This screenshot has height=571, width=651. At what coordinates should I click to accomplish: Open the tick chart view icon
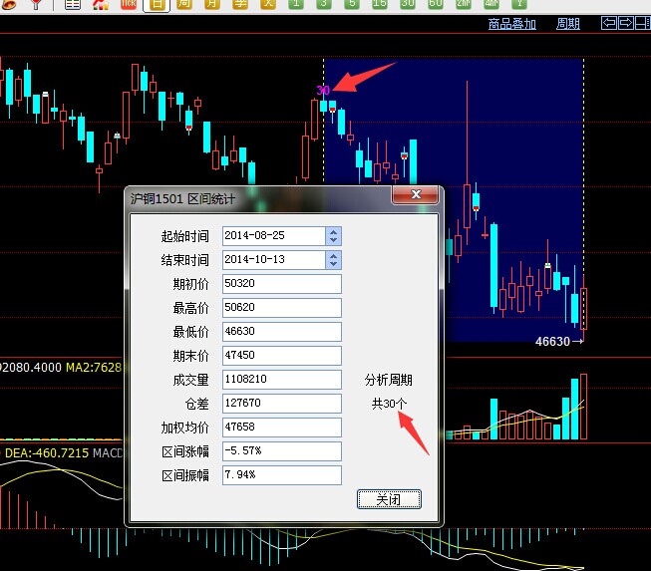click(x=128, y=5)
